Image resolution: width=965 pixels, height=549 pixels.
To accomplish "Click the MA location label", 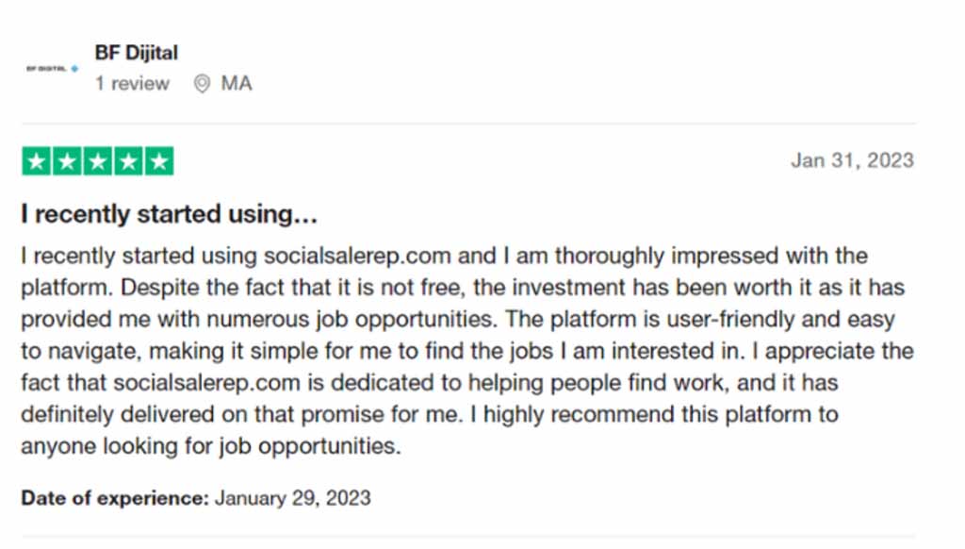I will [237, 83].
